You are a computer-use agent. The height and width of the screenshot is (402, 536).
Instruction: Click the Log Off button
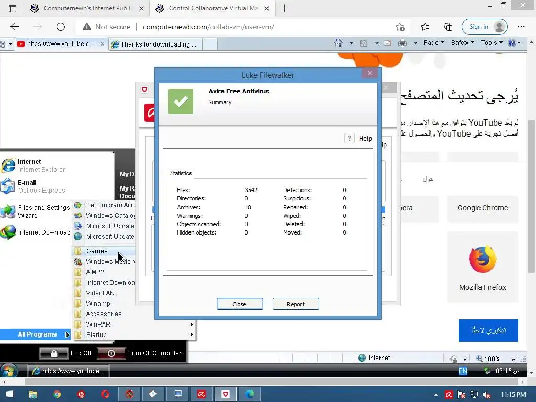65,353
